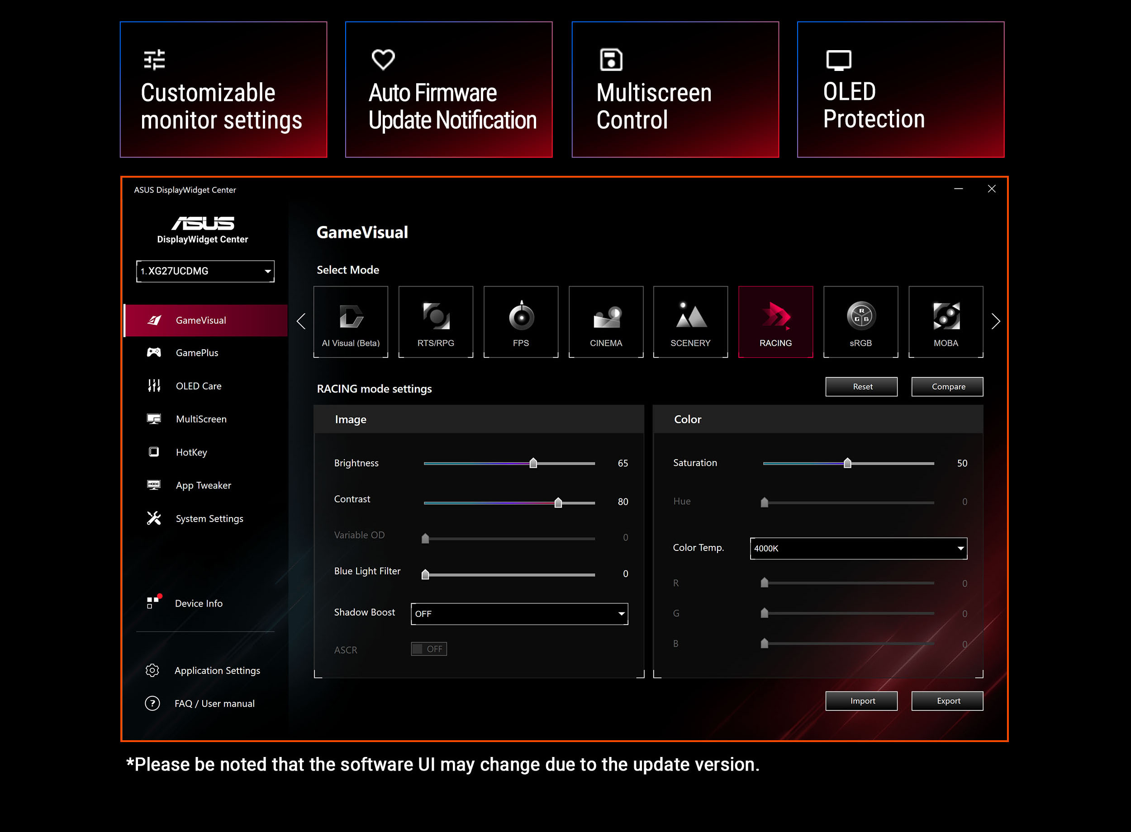1131x832 pixels.
Task: Turn on the ASCR toggle
Action: click(x=428, y=649)
